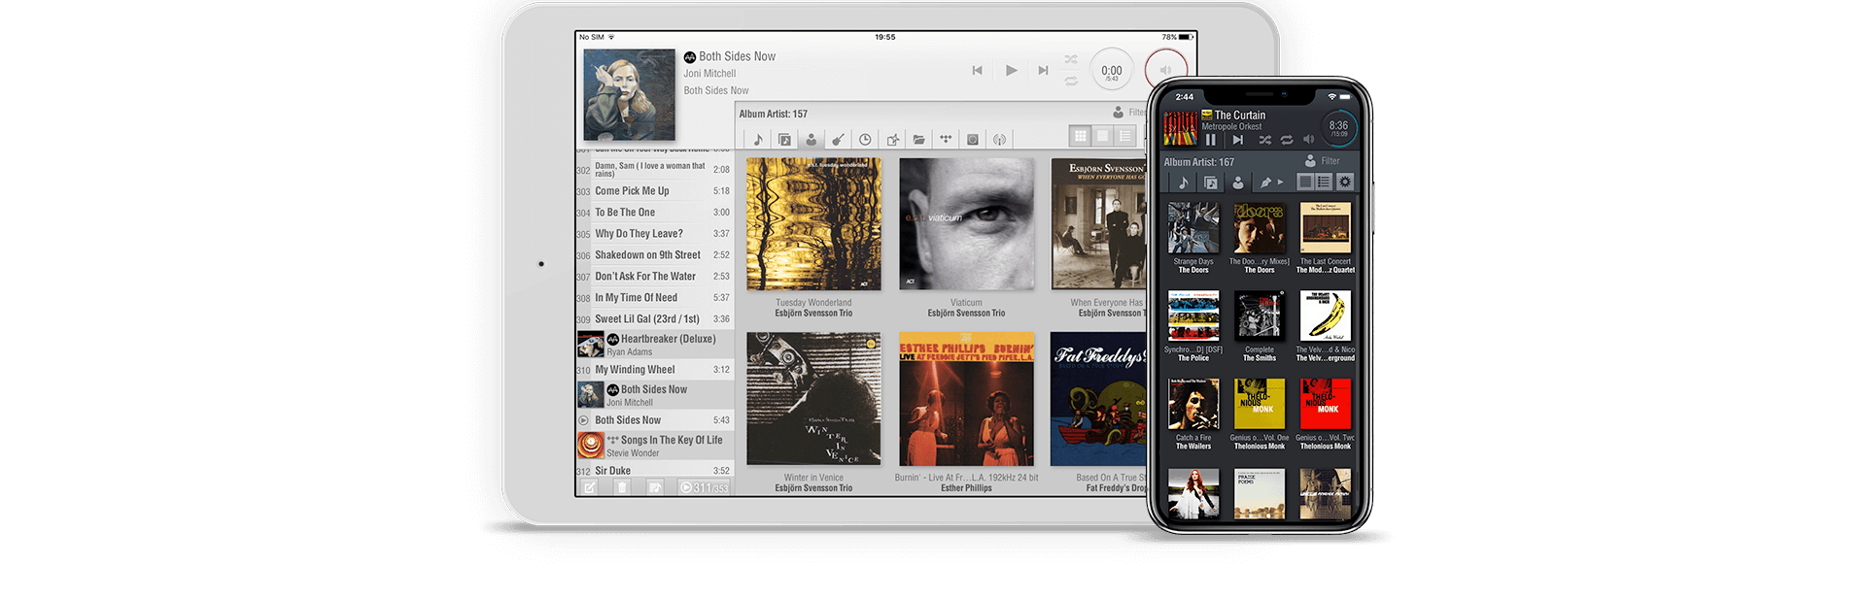The height and width of the screenshot is (598, 1866).
Task: Select the Artist tab on phone
Action: (1237, 182)
